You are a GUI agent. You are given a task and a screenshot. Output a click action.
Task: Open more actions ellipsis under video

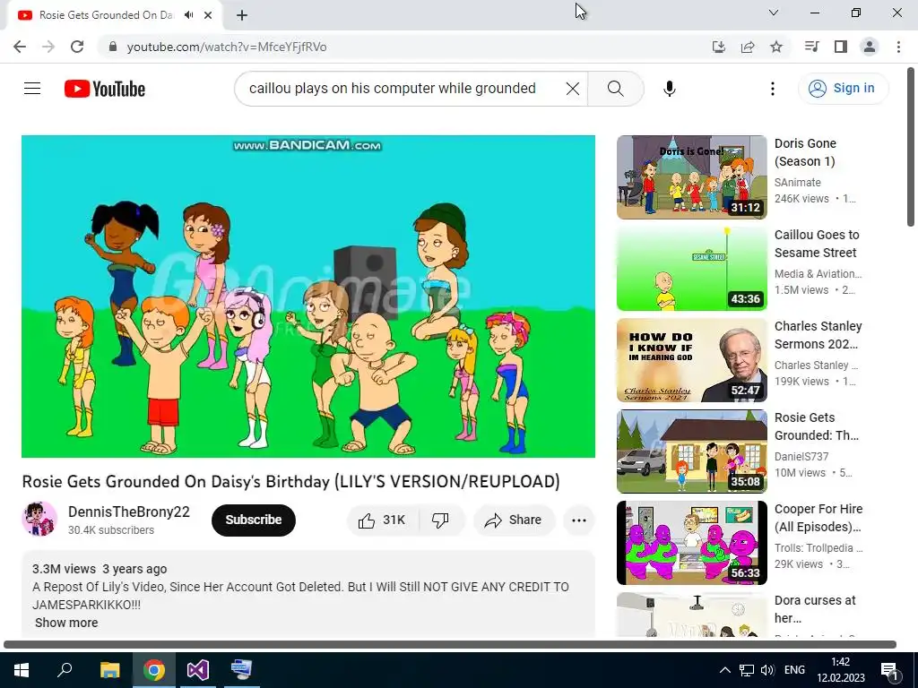(578, 520)
